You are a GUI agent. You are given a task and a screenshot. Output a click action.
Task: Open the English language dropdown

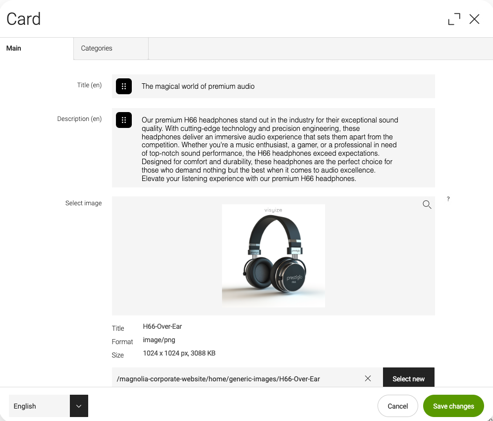pyautogui.click(x=40, y=406)
